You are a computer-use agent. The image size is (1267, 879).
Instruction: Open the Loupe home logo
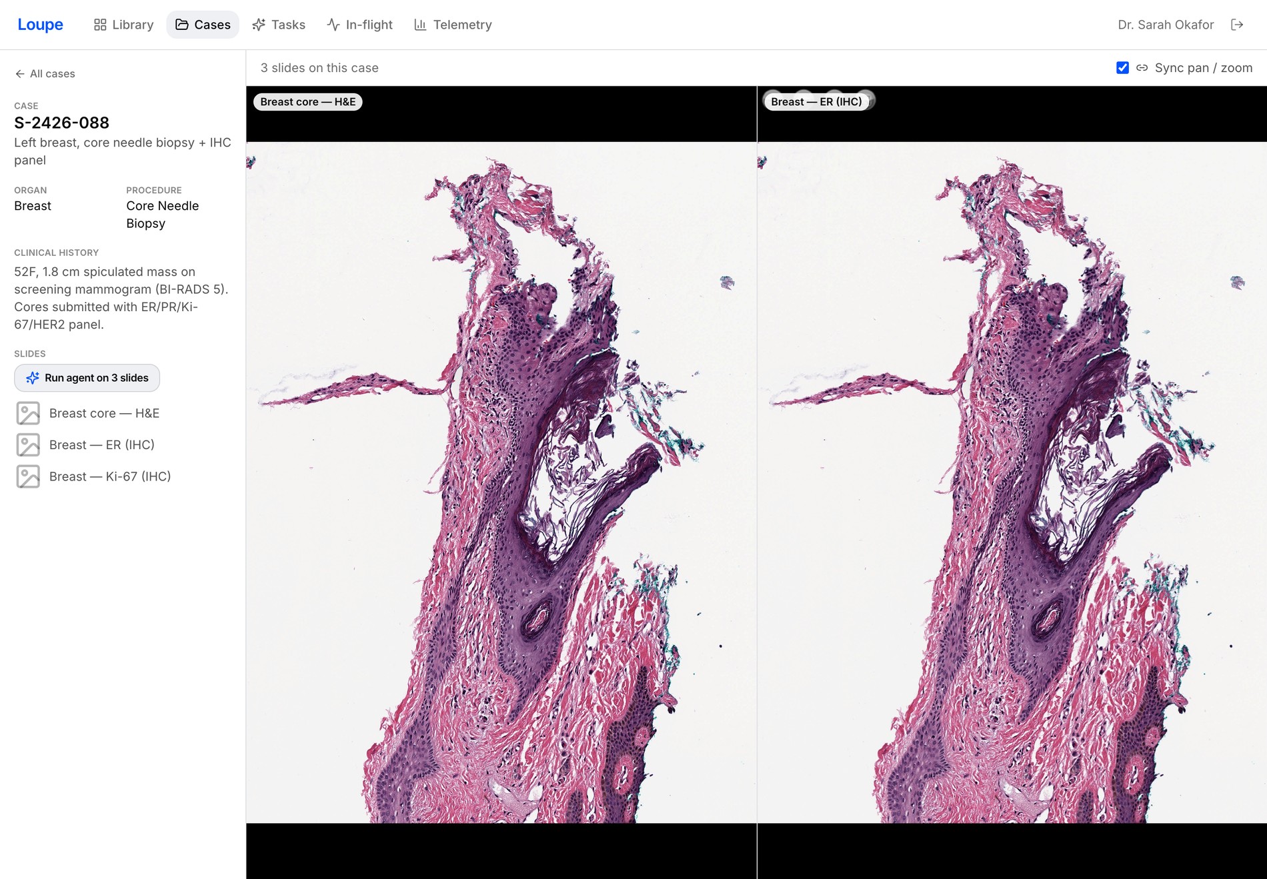pos(40,25)
